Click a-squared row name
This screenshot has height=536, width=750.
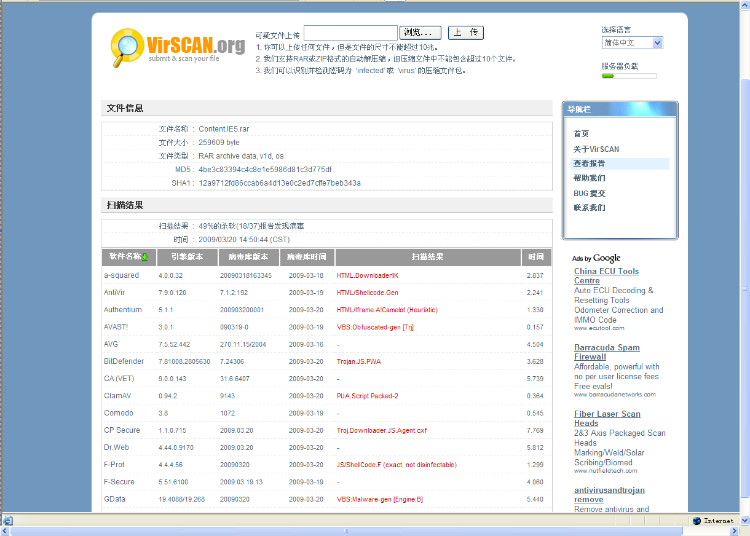pos(121,275)
